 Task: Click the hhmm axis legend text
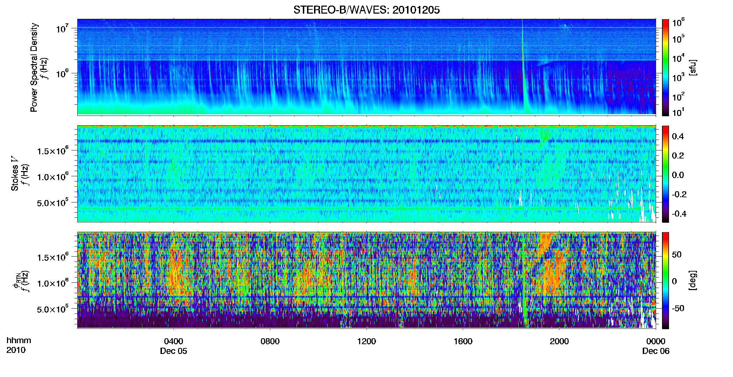point(19,341)
